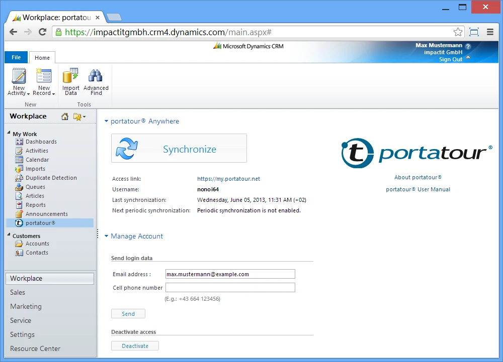
Task: Open the Resource Center area
Action: click(35, 348)
